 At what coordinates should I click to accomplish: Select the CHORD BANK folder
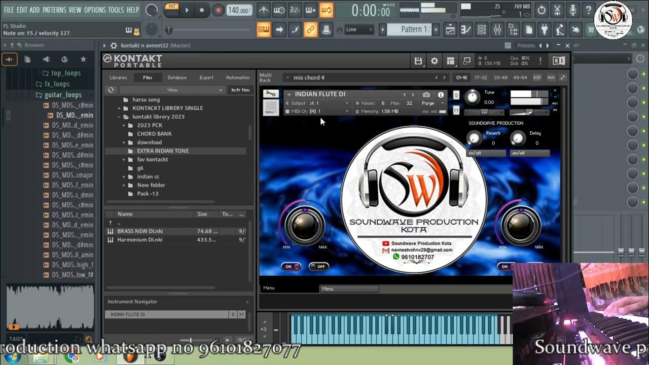(154, 134)
